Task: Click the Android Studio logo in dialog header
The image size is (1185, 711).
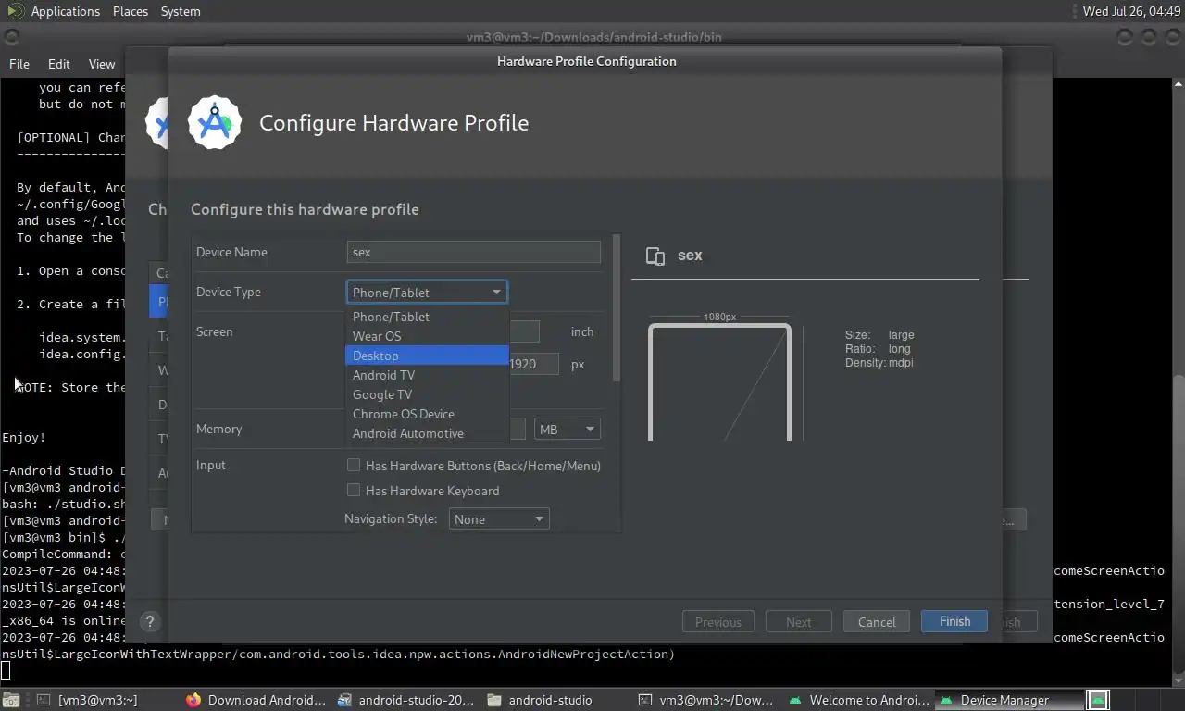Action: [215, 122]
